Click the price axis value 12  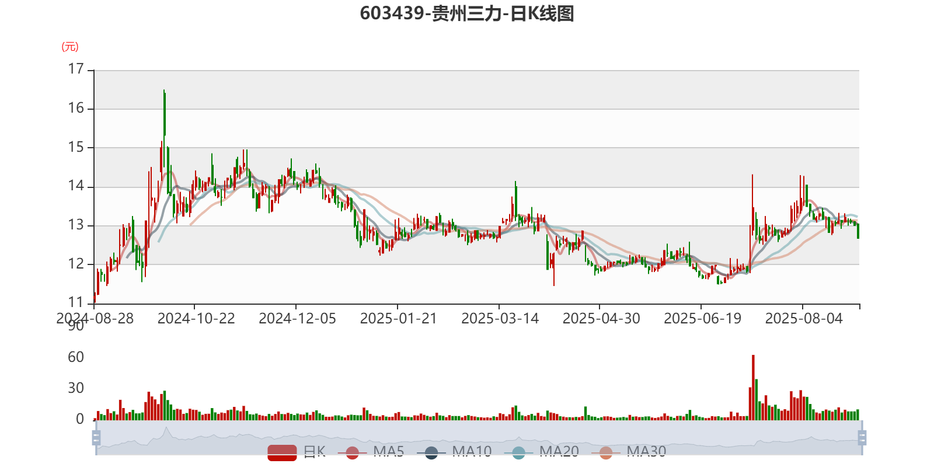(x=76, y=264)
